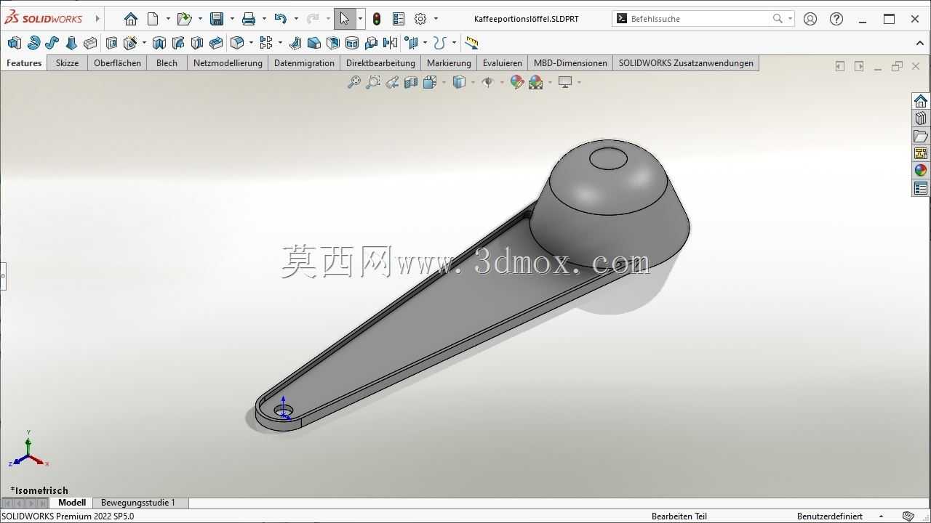Print the document
This screenshot has width=931, height=523.
coord(249,19)
